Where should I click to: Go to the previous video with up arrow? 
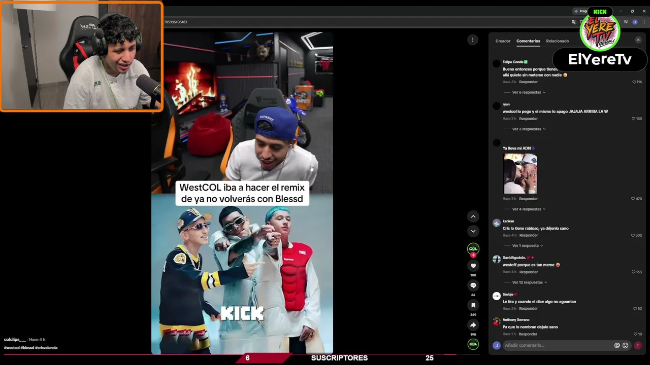[473, 216]
